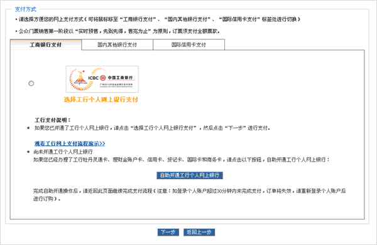
Task: Select the ICBC personal online banking radio button
Action: pos(31,83)
